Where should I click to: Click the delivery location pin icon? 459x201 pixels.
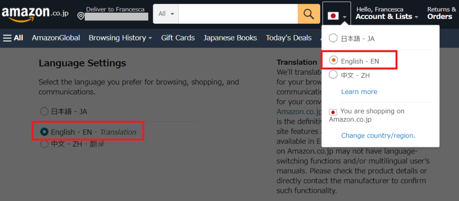81,16
